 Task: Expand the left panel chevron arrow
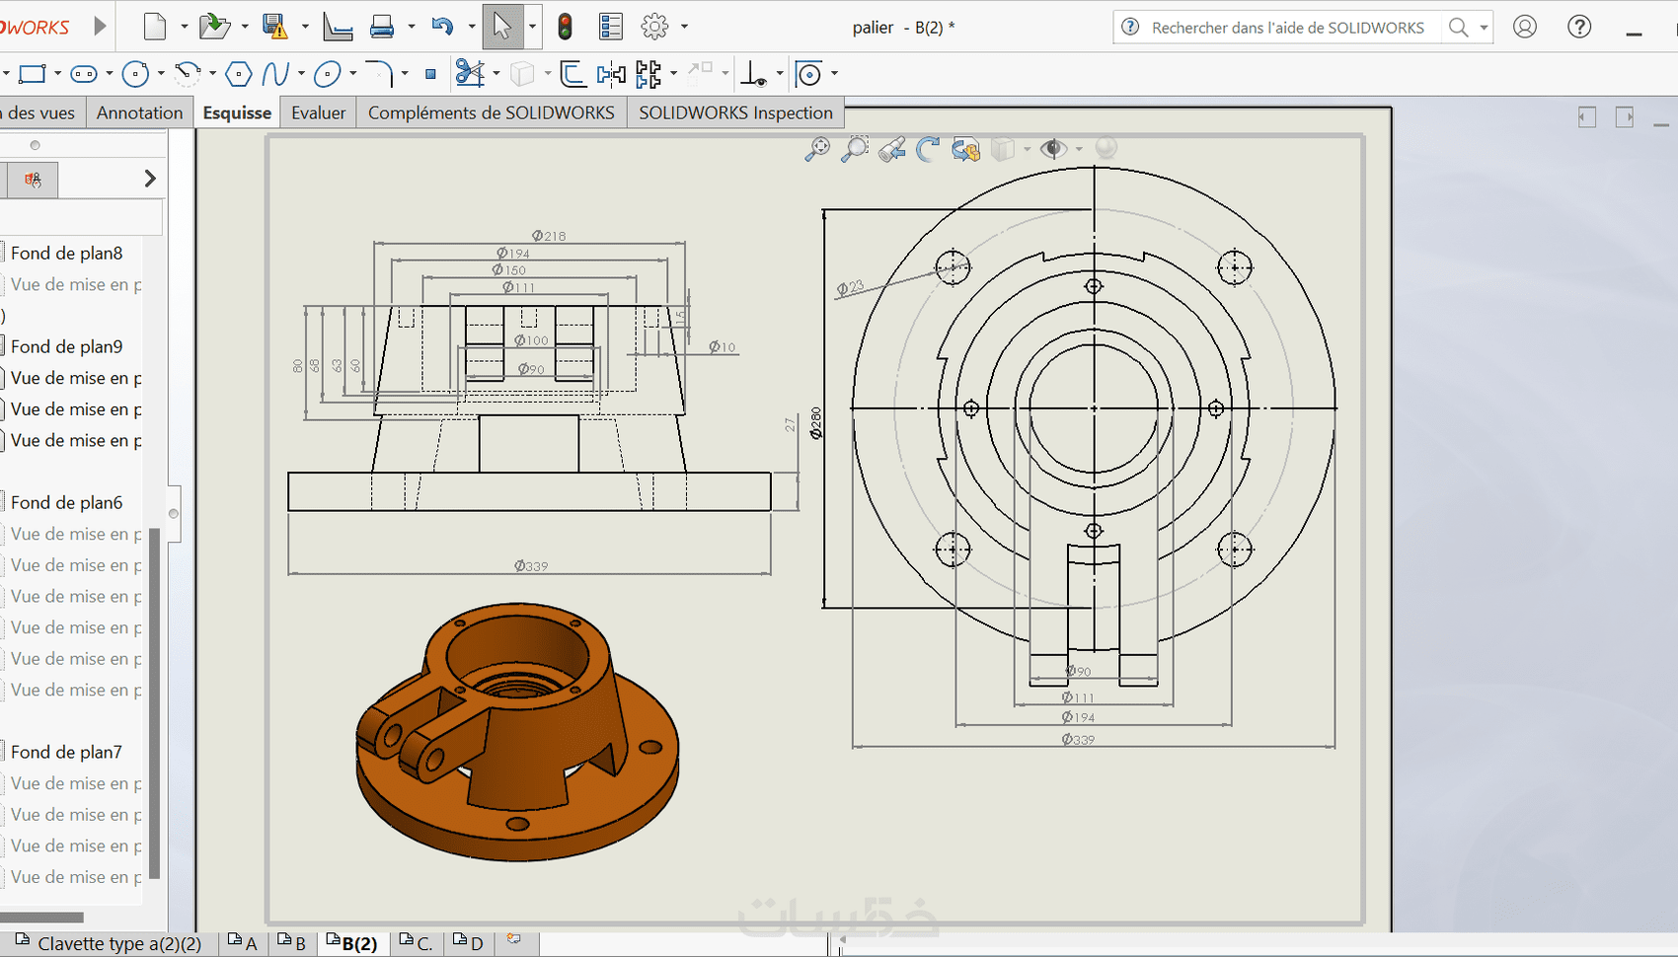click(150, 179)
